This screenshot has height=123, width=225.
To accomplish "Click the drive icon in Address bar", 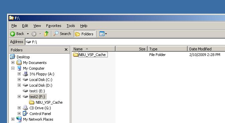I will pyautogui.click(x=29, y=42).
